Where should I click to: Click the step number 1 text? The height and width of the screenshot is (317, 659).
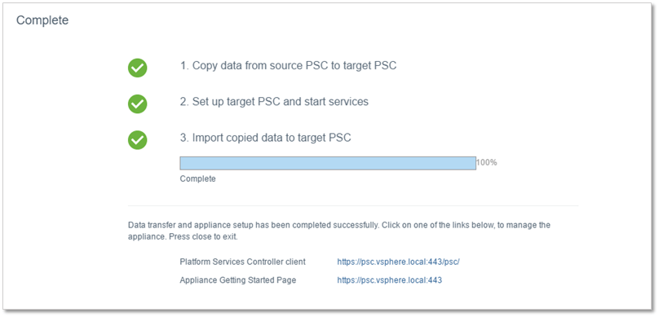184,66
